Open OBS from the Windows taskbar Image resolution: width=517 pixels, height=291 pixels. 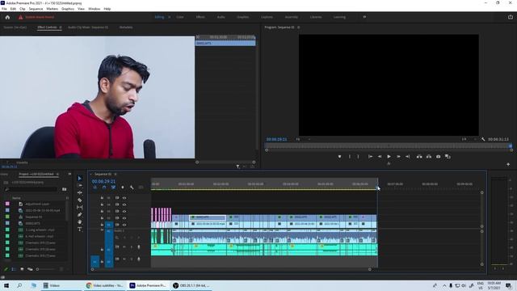[191, 285]
